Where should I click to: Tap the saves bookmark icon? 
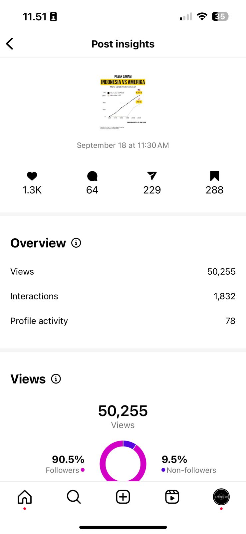(214, 176)
